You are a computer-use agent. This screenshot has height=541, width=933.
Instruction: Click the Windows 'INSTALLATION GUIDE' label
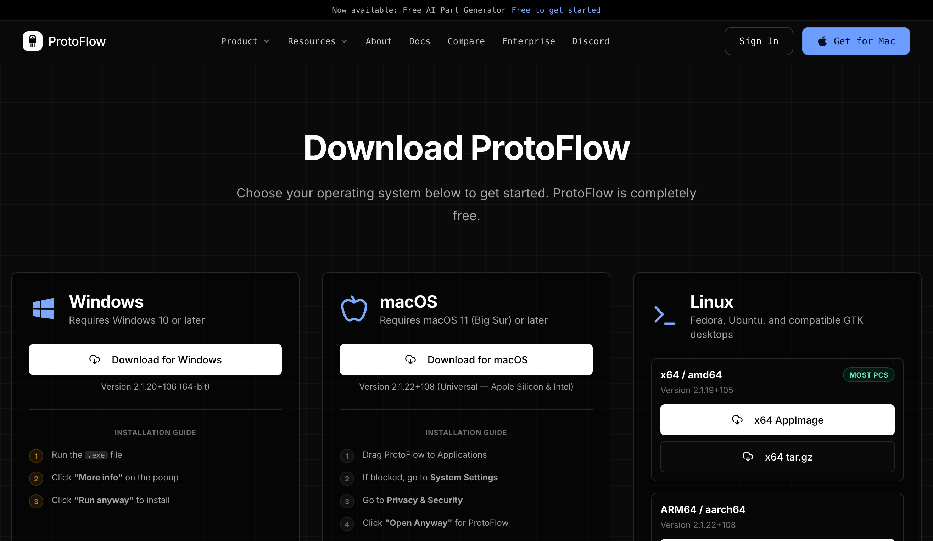pyautogui.click(x=156, y=433)
